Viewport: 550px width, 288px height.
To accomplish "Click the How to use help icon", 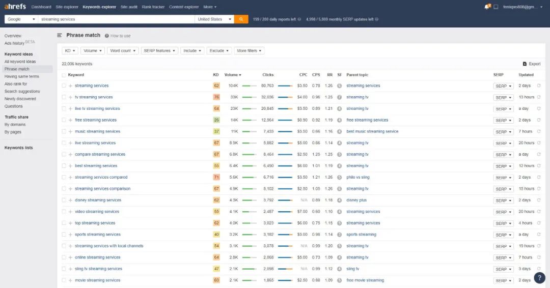I will click(107, 36).
